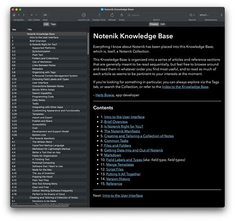Add a new note with plus icon
This screenshot has height=221, width=235.
32,15
